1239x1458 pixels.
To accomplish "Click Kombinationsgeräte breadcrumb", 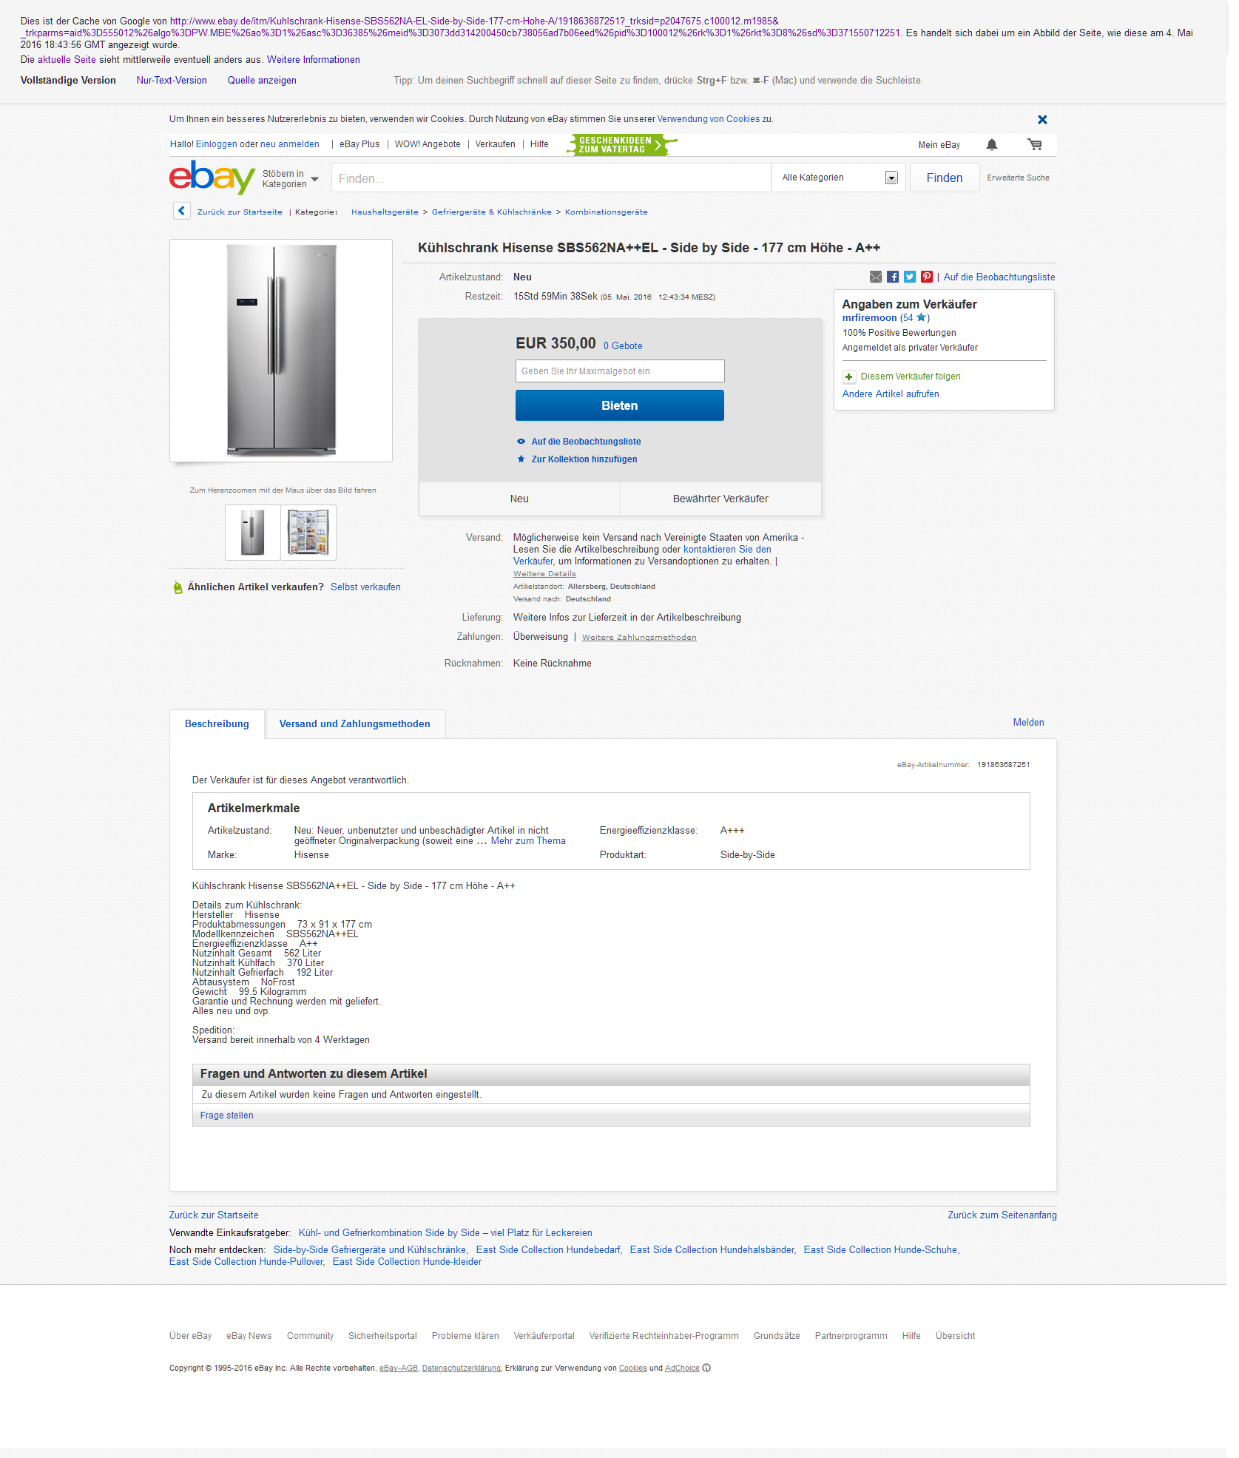I will (607, 212).
